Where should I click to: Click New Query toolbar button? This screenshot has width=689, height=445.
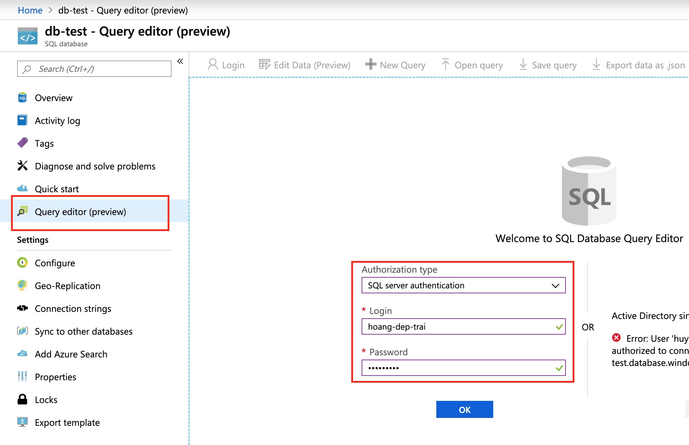tap(395, 65)
